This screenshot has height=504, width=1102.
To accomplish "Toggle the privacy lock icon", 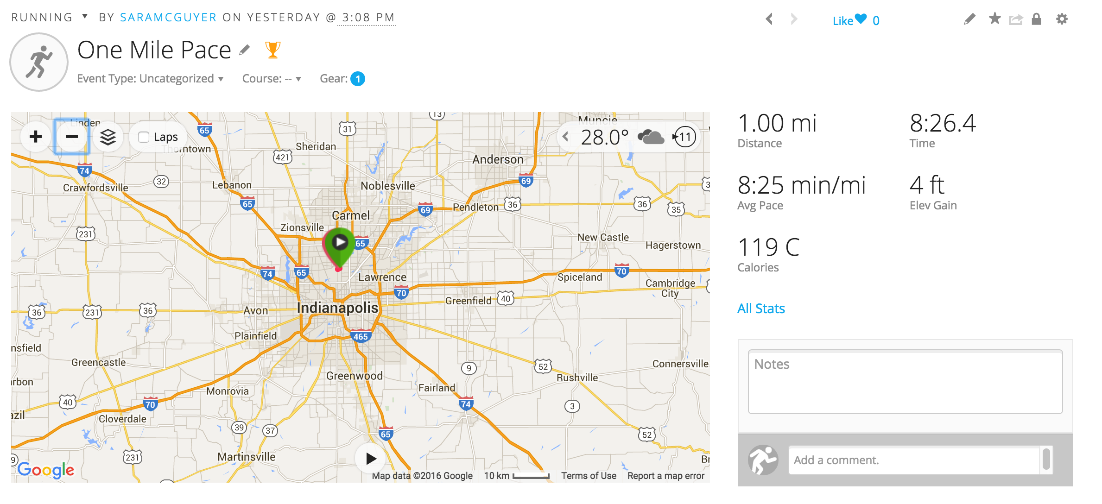I will tap(1037, 19).
